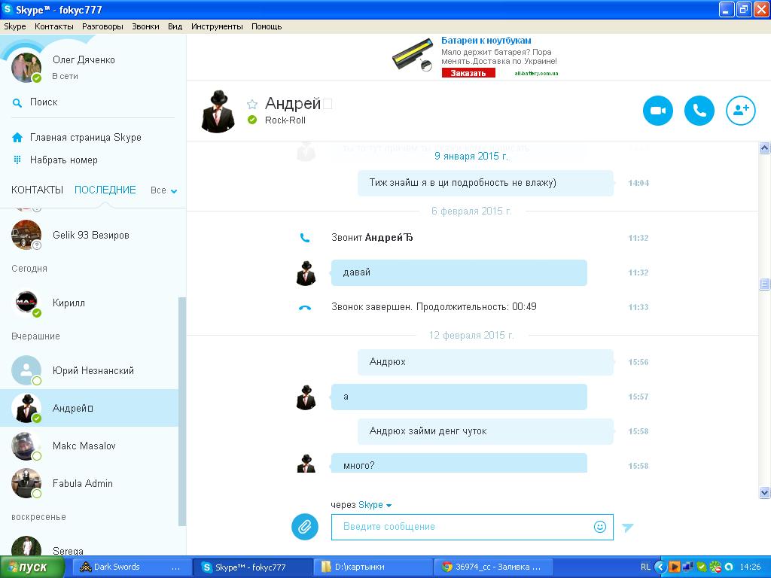
Task: Select contact Serega
Action: pyautogui.click(x=90, y=546)
